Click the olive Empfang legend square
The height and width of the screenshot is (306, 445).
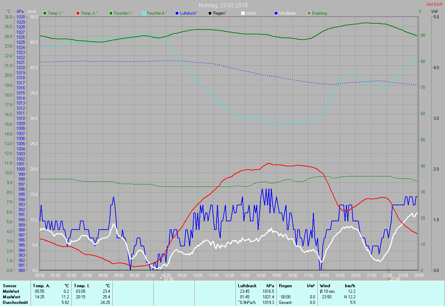tap(309, 13)
